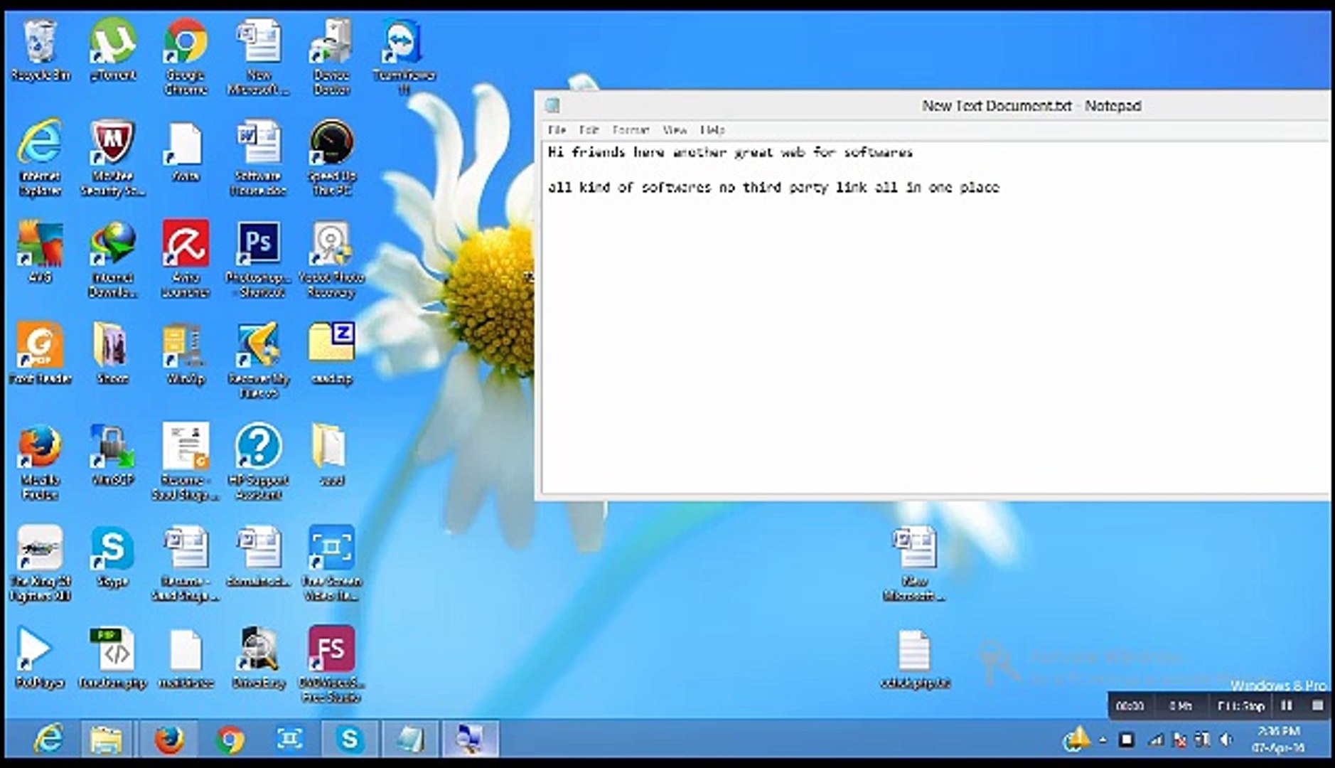Switch to Firefox in the taskbar
The width and height of the screenshot is (1335, 768).
coord(168,740)
